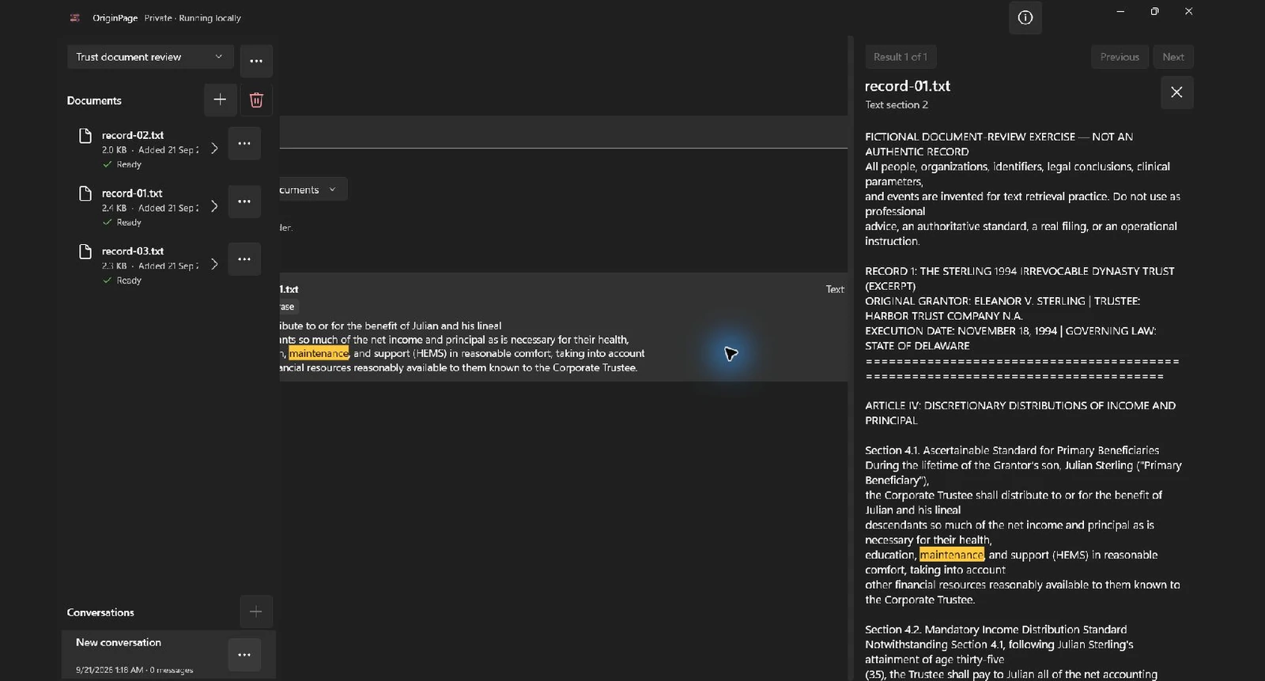The width and height of the screenshot is (1265, 681).
Task: Minimize the OriginPage window
Action: 1120,11
